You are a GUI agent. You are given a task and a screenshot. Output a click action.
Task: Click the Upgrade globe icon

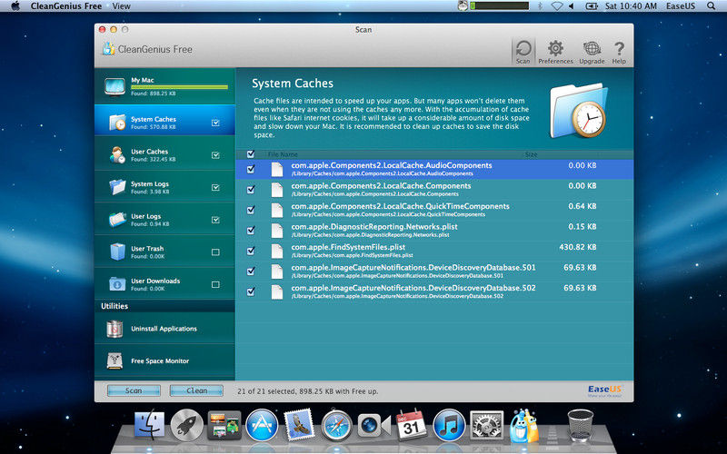[x=593, y=52]
